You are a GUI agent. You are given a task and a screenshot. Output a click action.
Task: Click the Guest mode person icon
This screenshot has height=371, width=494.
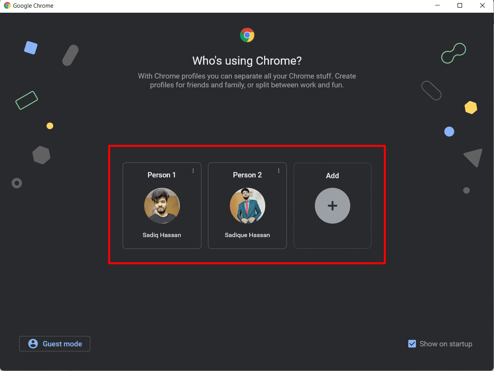tap(33, 344)
